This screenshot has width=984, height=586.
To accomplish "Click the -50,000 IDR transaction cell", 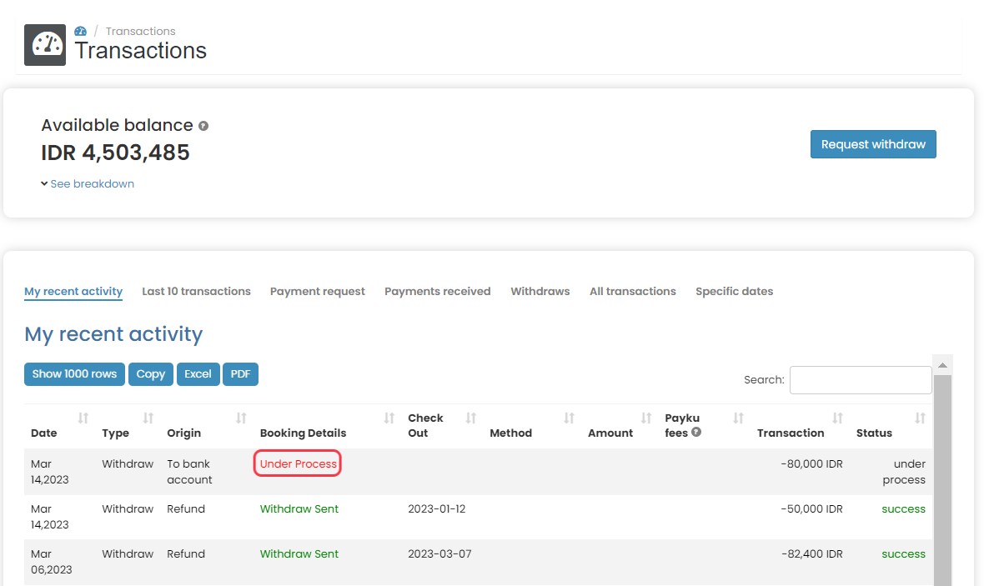I will (x=811, y=508).
